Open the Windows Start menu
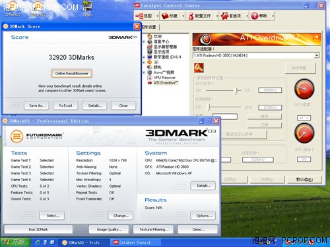 tap(15, 242)
